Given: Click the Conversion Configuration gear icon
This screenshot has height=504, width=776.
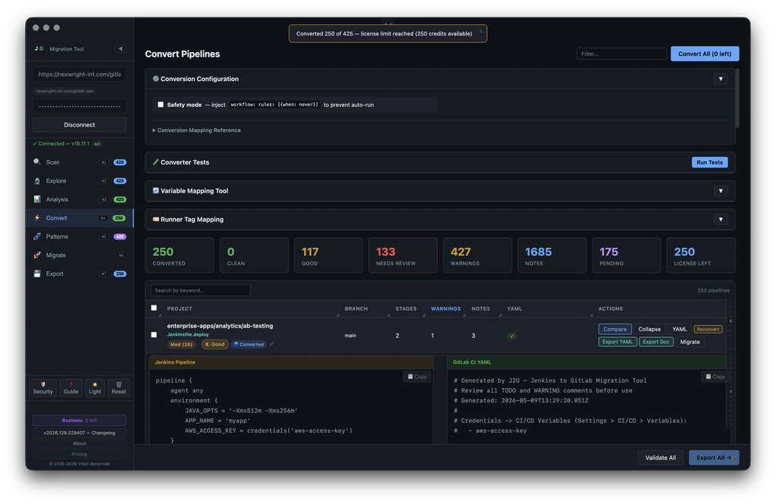Looking at the screenshot, I should click(x=156, y=79).
